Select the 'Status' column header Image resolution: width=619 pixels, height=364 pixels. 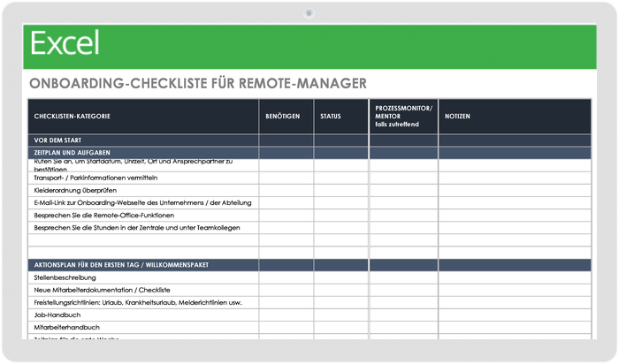[341, 117]
